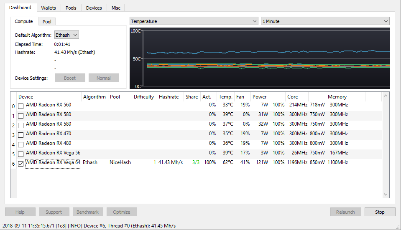
Task: Click the NiceHash pool cell
Action: (x=120, y=162)
